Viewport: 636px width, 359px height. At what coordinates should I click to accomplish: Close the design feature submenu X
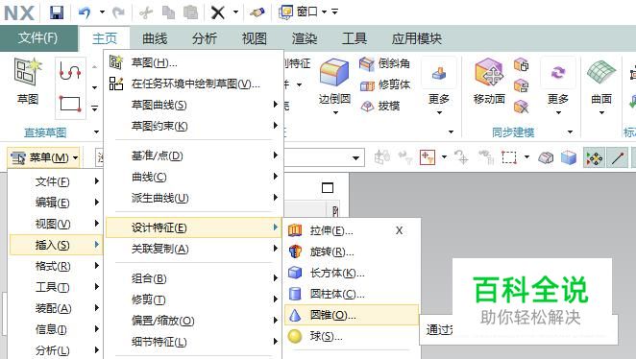tap(399, 230)
